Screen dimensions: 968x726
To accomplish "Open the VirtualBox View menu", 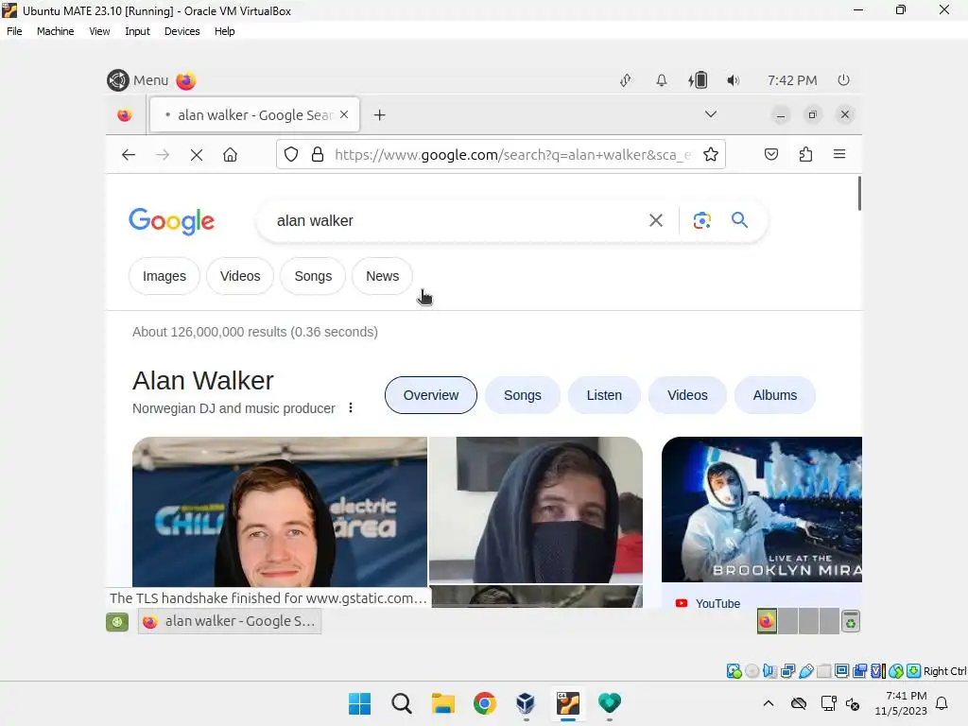I will coord(99,31).
